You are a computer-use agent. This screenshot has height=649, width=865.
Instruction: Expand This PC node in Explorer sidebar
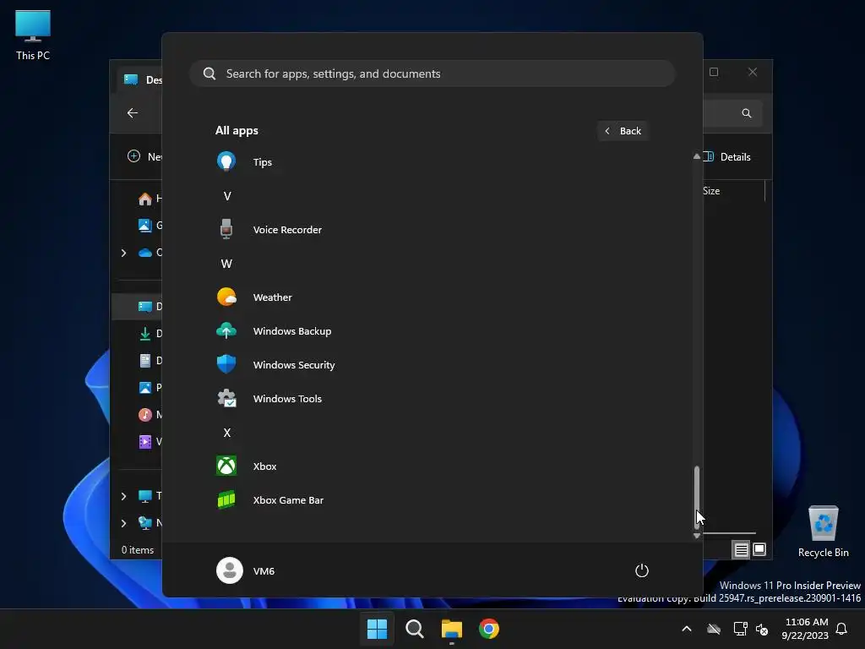123,496
